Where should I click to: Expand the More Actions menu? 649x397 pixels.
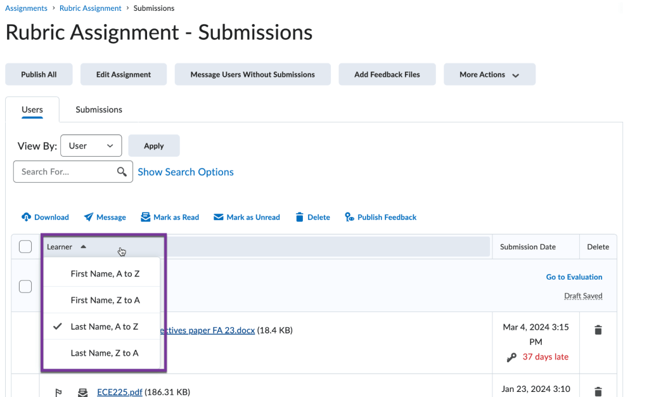(489, 74)
